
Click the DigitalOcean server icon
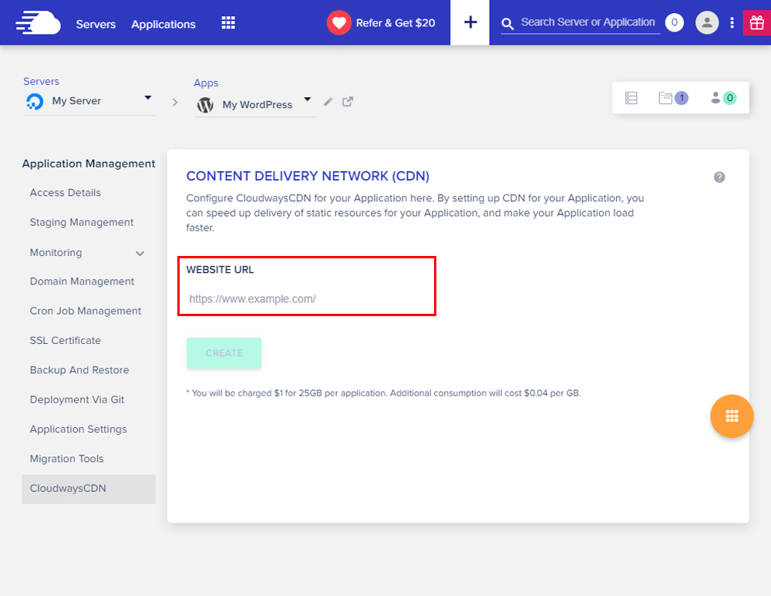pyautogui.click(x=35, y=101)
